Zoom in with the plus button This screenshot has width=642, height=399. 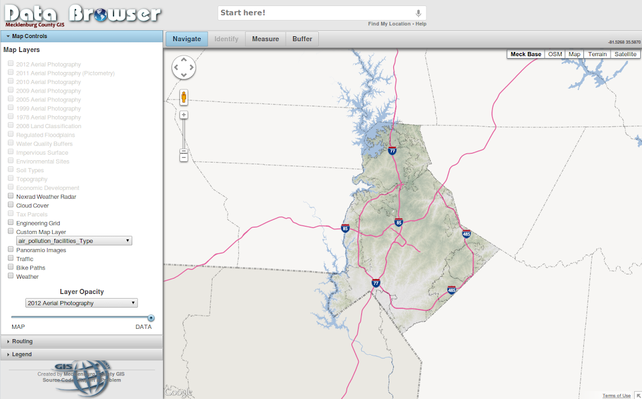coord(184,115)
